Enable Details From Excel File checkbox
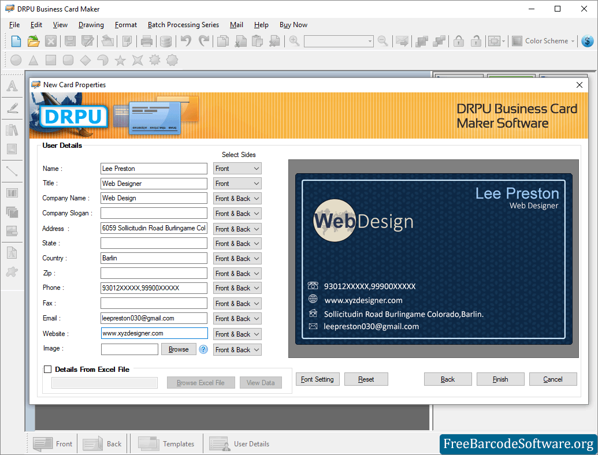This screenshot has height=455, width=598. click(x=48, y=370)
